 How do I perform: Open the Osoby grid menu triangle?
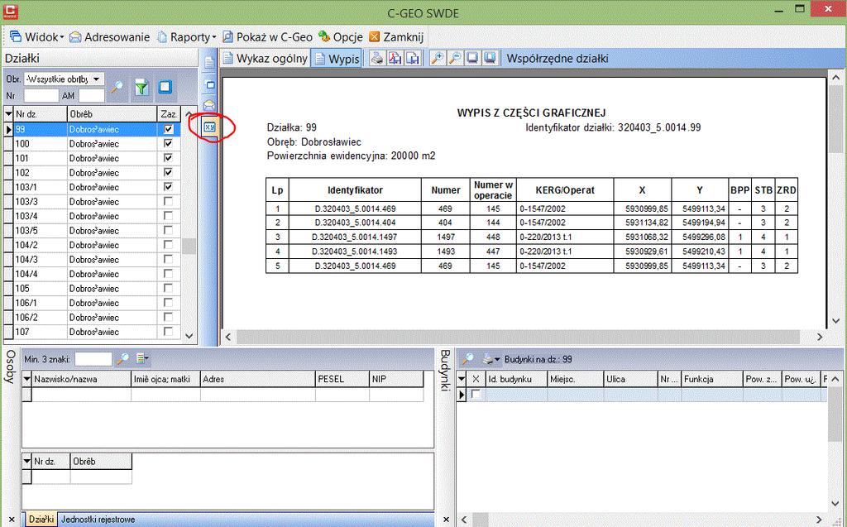pyautogui.click(x=26, y=379)
